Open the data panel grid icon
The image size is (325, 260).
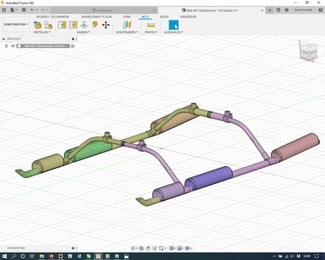(4, 10)
